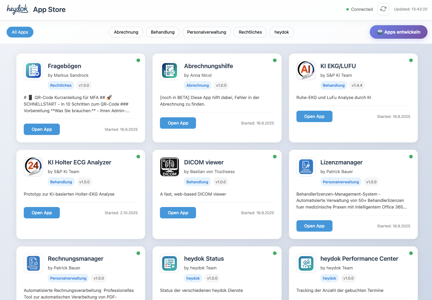Toggle the Personalverwaltung filter chip
The width and height of the screenshot is (432, 300).
(x=207, y=32)
